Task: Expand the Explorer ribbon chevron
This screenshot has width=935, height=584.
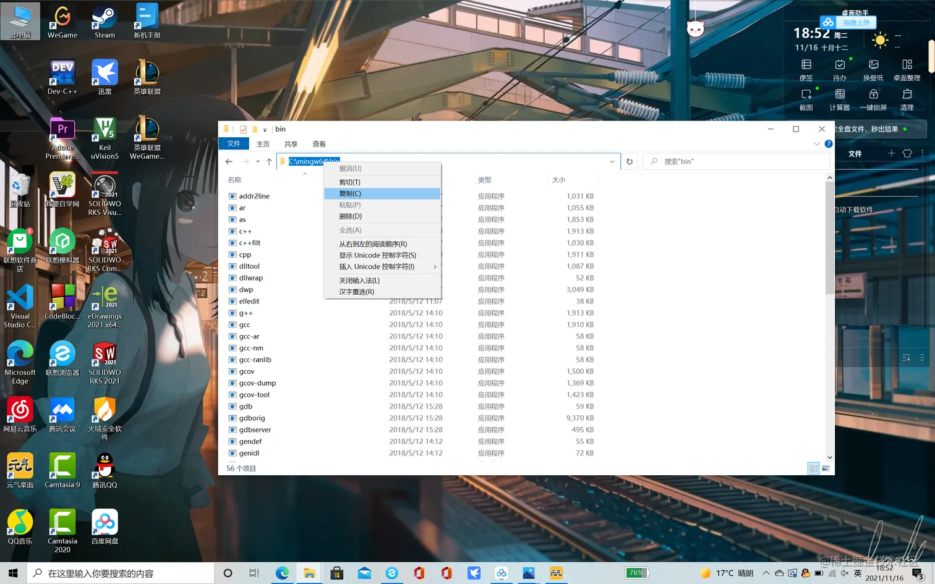Action: click(x=817, y=144)
